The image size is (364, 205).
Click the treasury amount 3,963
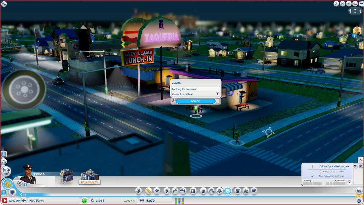[x=100, y=200]
